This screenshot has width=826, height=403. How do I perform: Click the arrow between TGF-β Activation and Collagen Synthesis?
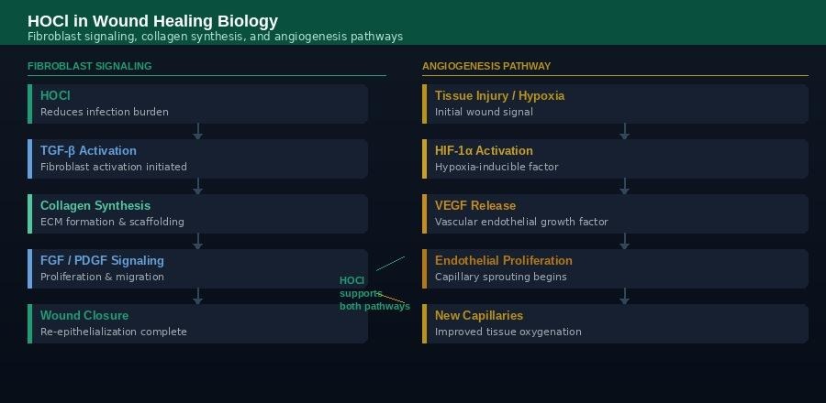pyautogui.click(x=197, y=187)
